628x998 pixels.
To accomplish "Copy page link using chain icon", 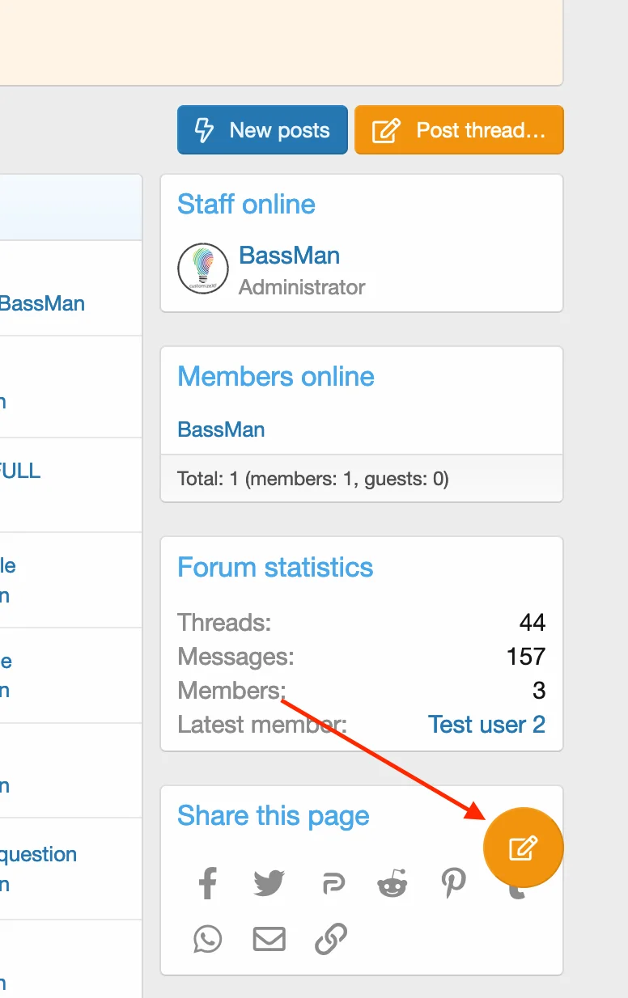I will click(331, 939).
